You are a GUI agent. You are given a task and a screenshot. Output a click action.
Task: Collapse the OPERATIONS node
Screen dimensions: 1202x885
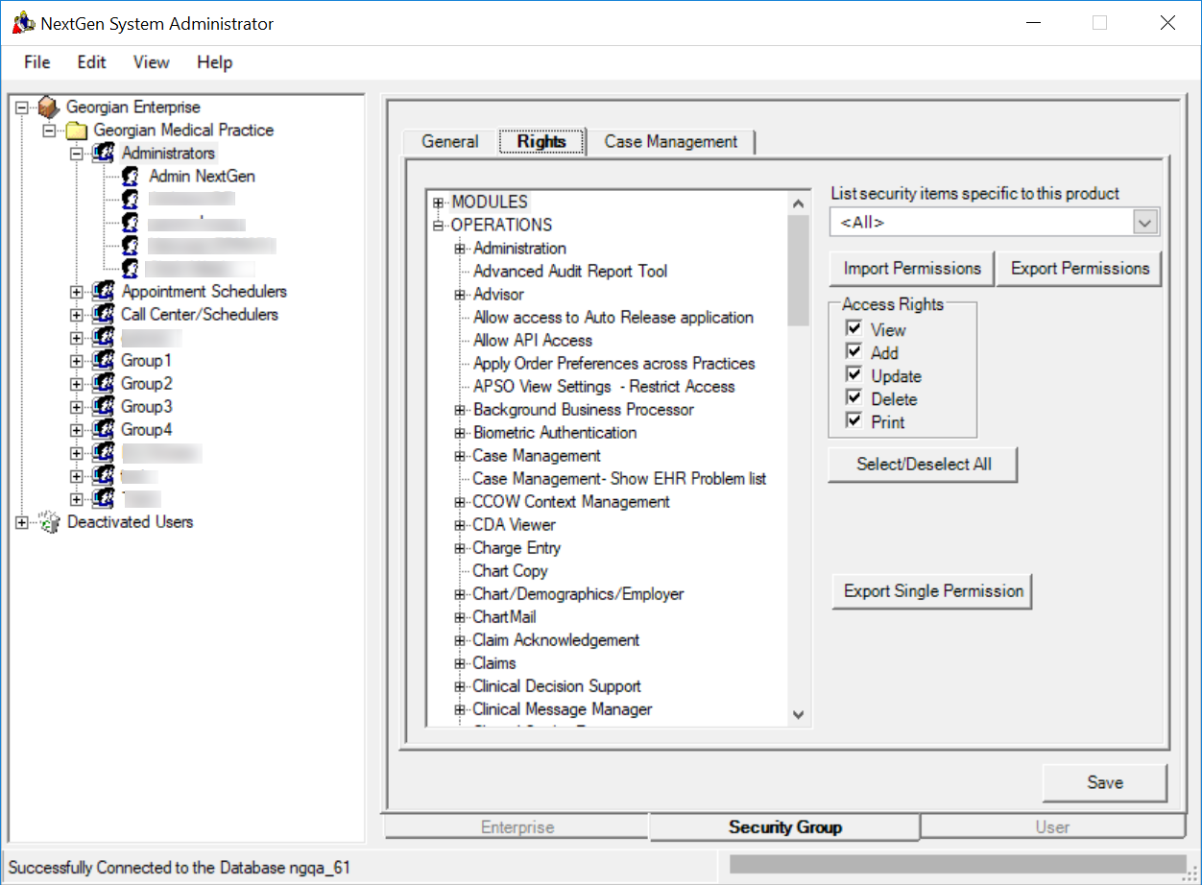click(x=439, y=226)
